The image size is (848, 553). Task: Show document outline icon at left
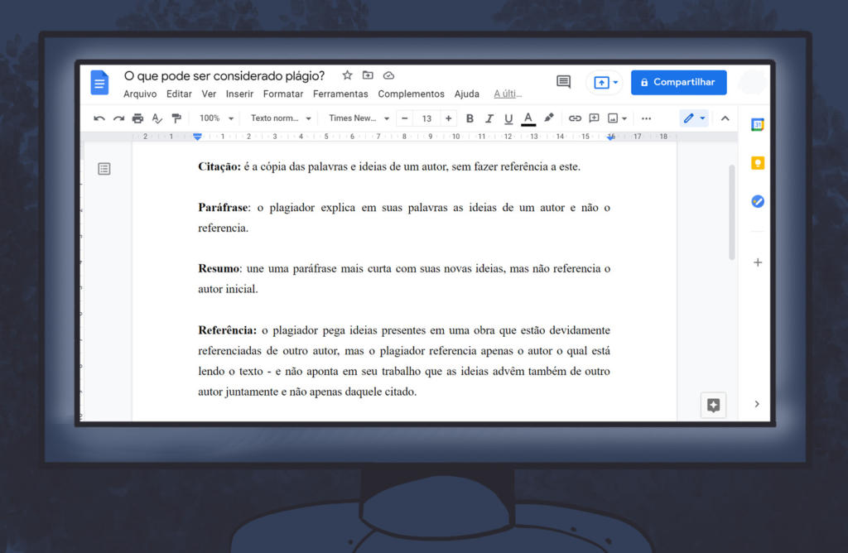(104, 169)
